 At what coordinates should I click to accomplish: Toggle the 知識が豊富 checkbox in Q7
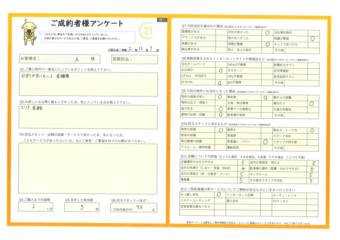(x=312, y=38)
